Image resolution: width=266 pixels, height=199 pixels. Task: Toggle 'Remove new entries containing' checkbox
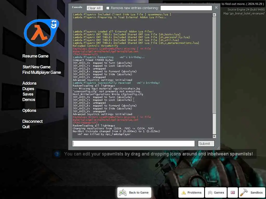(108, 8)
